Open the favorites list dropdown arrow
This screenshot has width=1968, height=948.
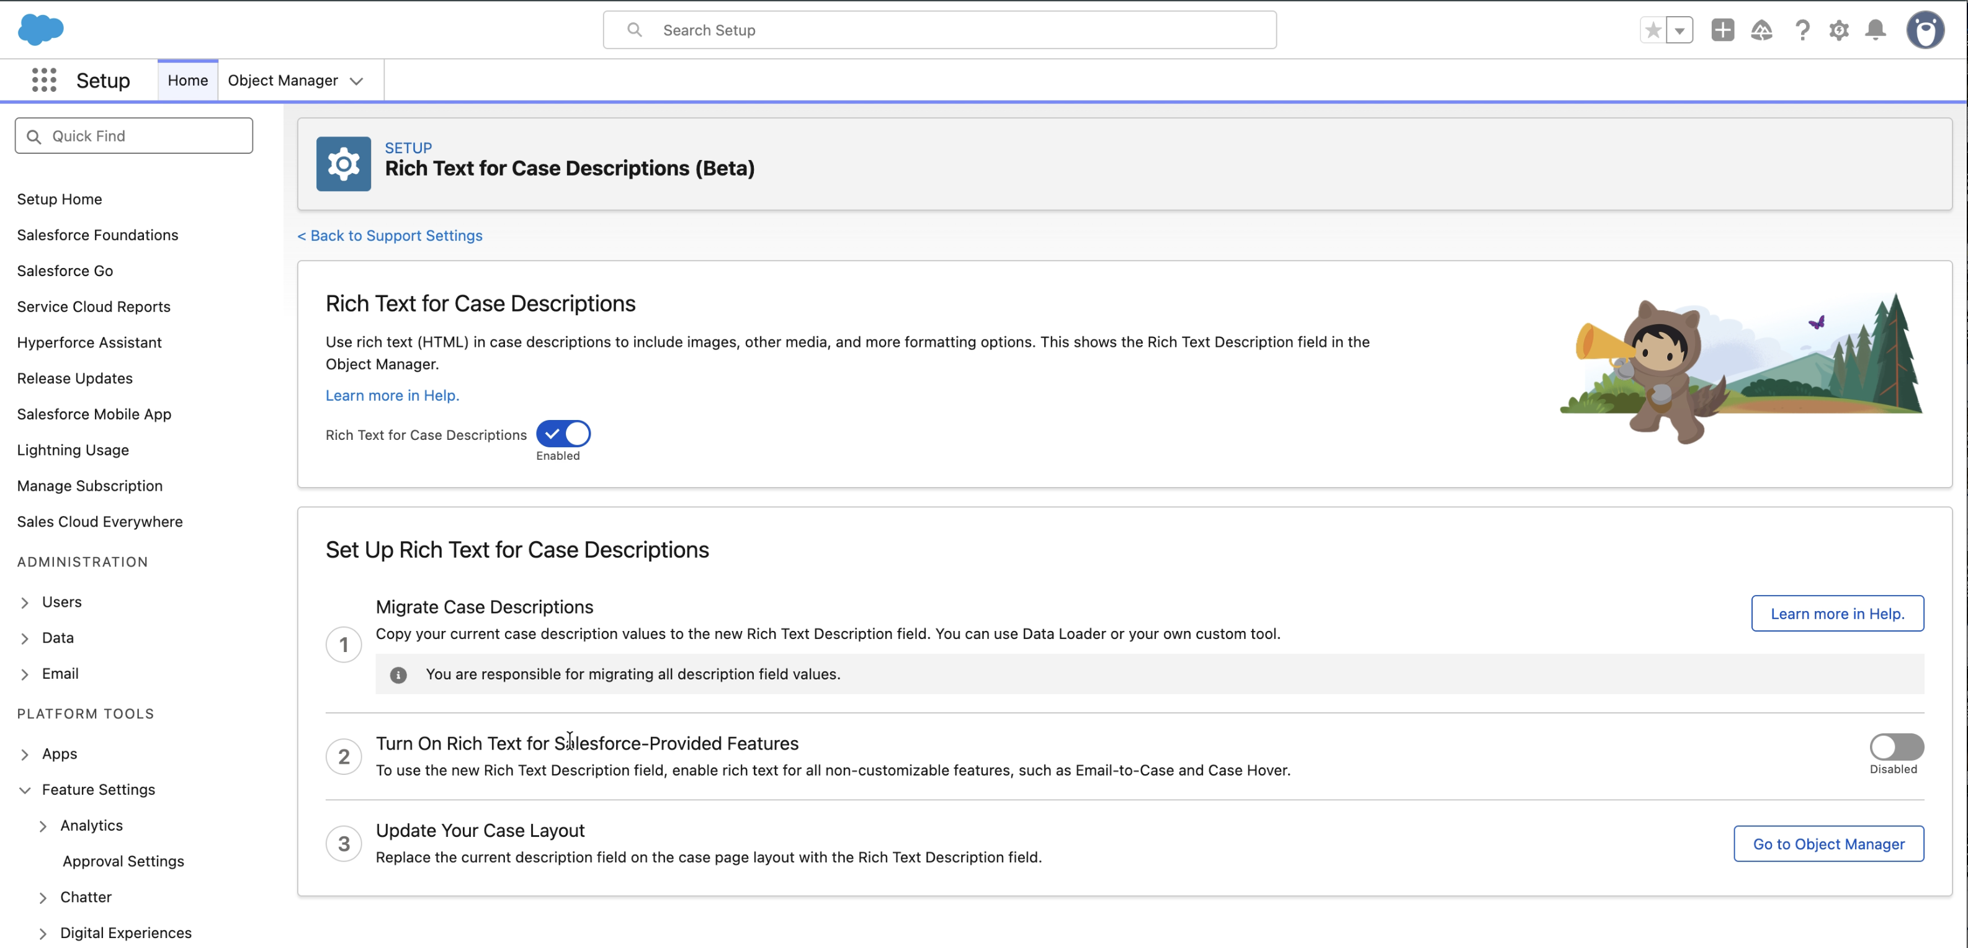1680,30
